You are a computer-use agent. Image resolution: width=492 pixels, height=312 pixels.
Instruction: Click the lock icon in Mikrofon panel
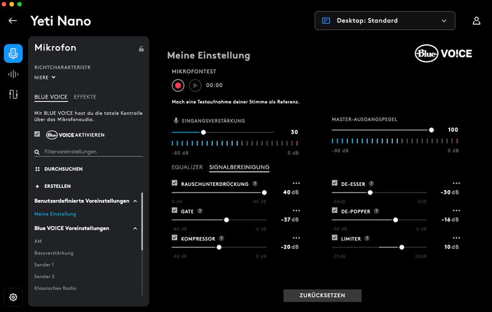pyautogui.click(x=141, y=49)
